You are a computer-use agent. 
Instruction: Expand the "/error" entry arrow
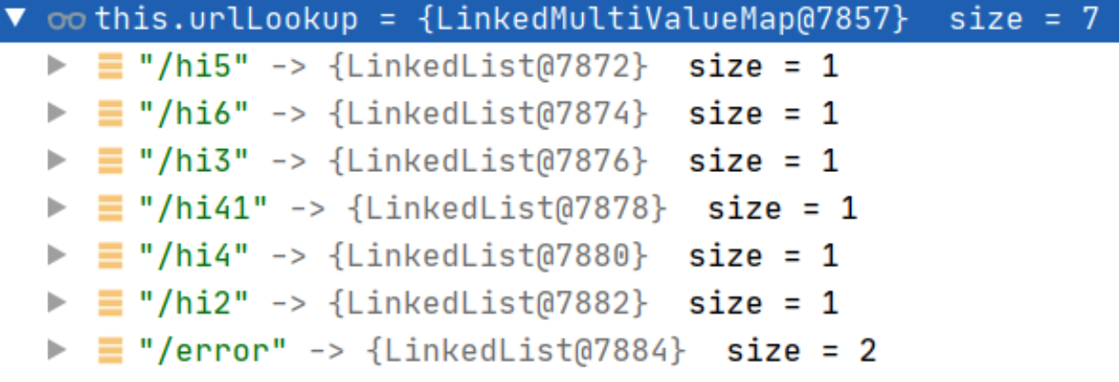56,349
